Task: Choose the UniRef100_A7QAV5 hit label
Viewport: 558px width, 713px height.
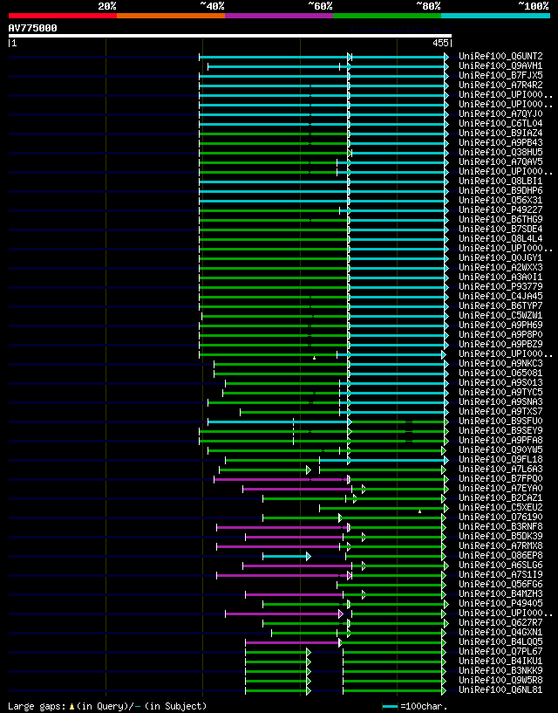Action: (500, 161)
